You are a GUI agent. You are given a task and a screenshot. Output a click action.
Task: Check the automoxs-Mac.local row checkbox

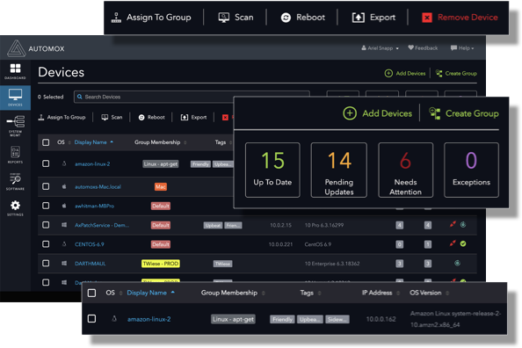tap(46, 186)
